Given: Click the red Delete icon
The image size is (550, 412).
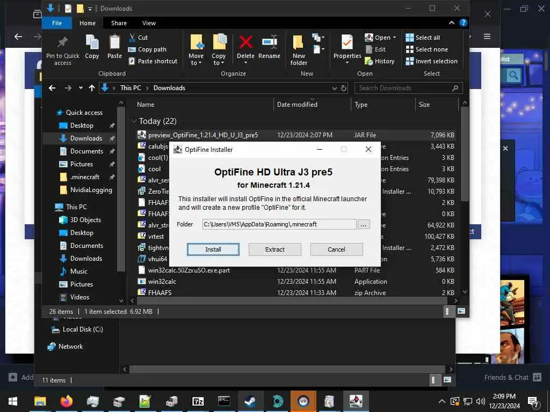Looking at the screenshot, I should [x=245, y=42].
